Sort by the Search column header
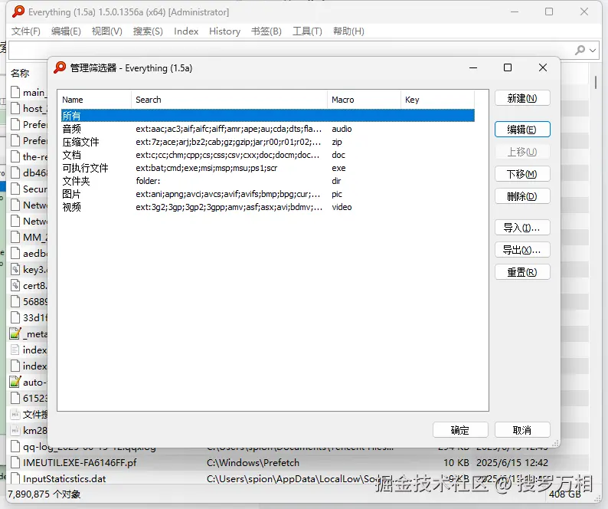608x509 pixels. tap(229, 100)
